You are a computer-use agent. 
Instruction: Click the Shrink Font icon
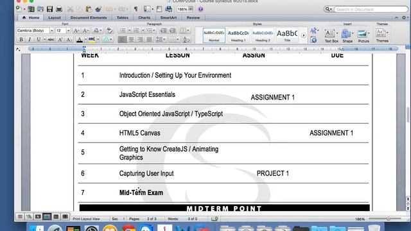click(x=85, y=31)
